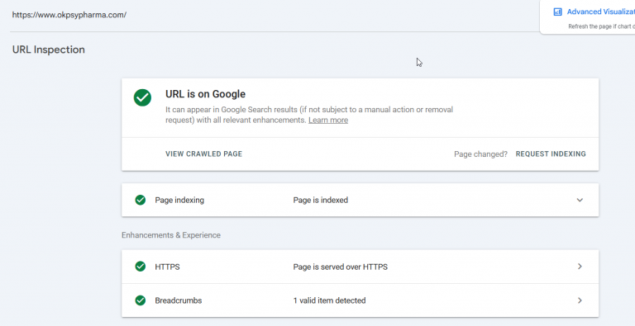
Task: Click the Breadcrumbs green check icon
Action: 140,300
